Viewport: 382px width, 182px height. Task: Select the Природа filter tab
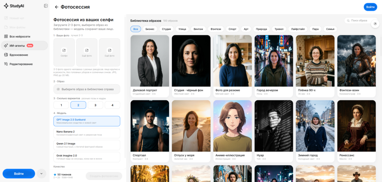262,29
